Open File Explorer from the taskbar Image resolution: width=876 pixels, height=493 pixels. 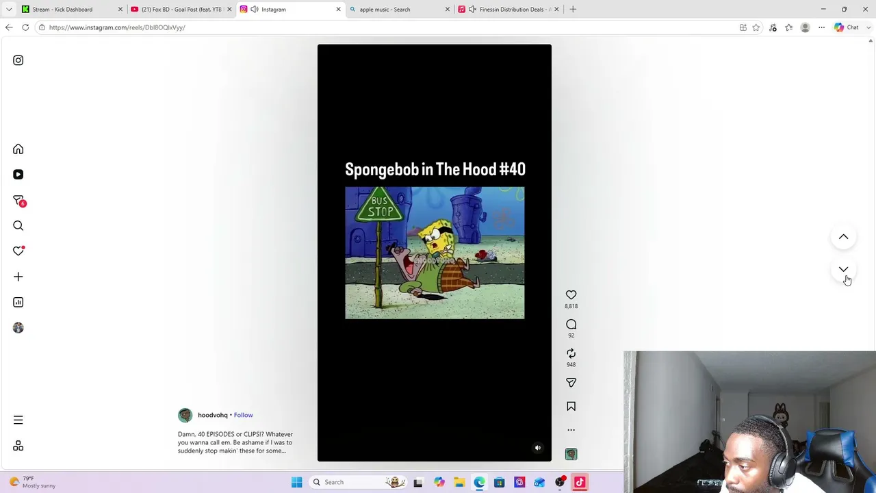click(x=459, y=482)
